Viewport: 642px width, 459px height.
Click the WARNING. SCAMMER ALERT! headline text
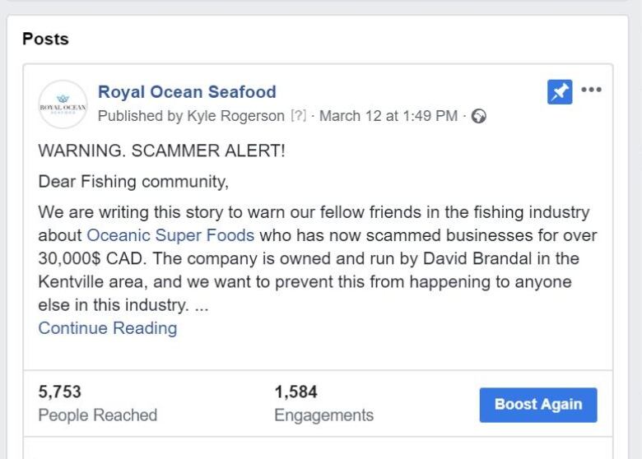[x=161, y=151]
